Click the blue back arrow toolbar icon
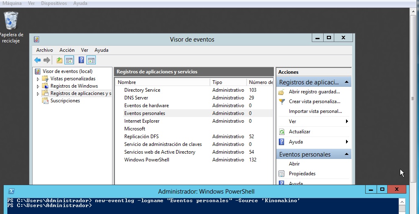Image resolution: width=419 pixels, height=214 pixels. point(37,60)
